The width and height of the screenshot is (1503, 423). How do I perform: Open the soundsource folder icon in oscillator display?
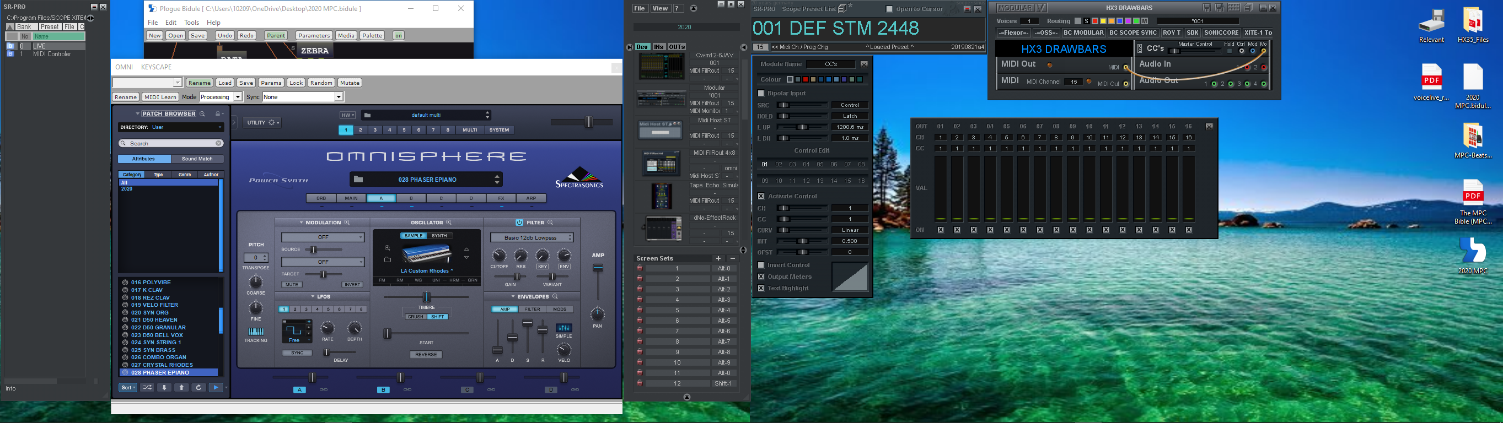click(x=388, y=259)
